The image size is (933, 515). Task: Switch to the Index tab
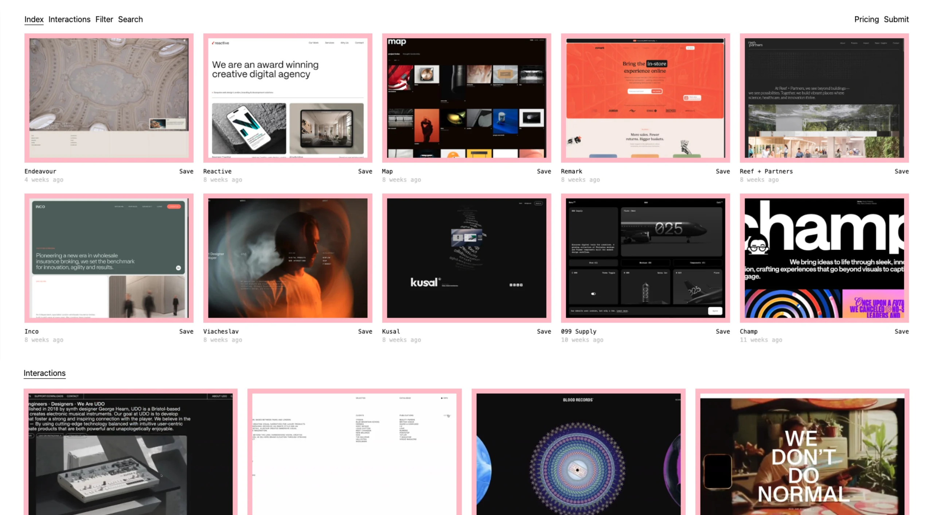(34, 19)
